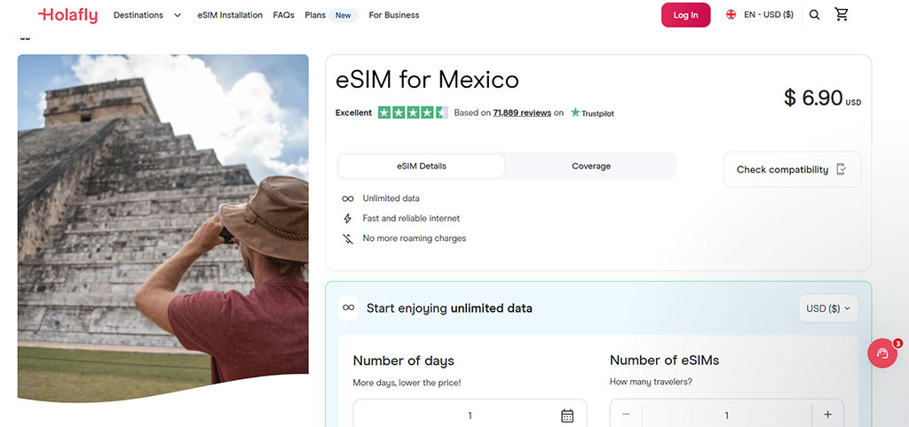Click the New badge beside Plans
909x427 pixels.
[344, 15]
